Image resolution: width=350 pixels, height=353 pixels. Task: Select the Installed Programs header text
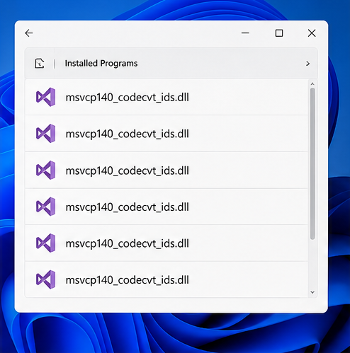pos(101,64)
